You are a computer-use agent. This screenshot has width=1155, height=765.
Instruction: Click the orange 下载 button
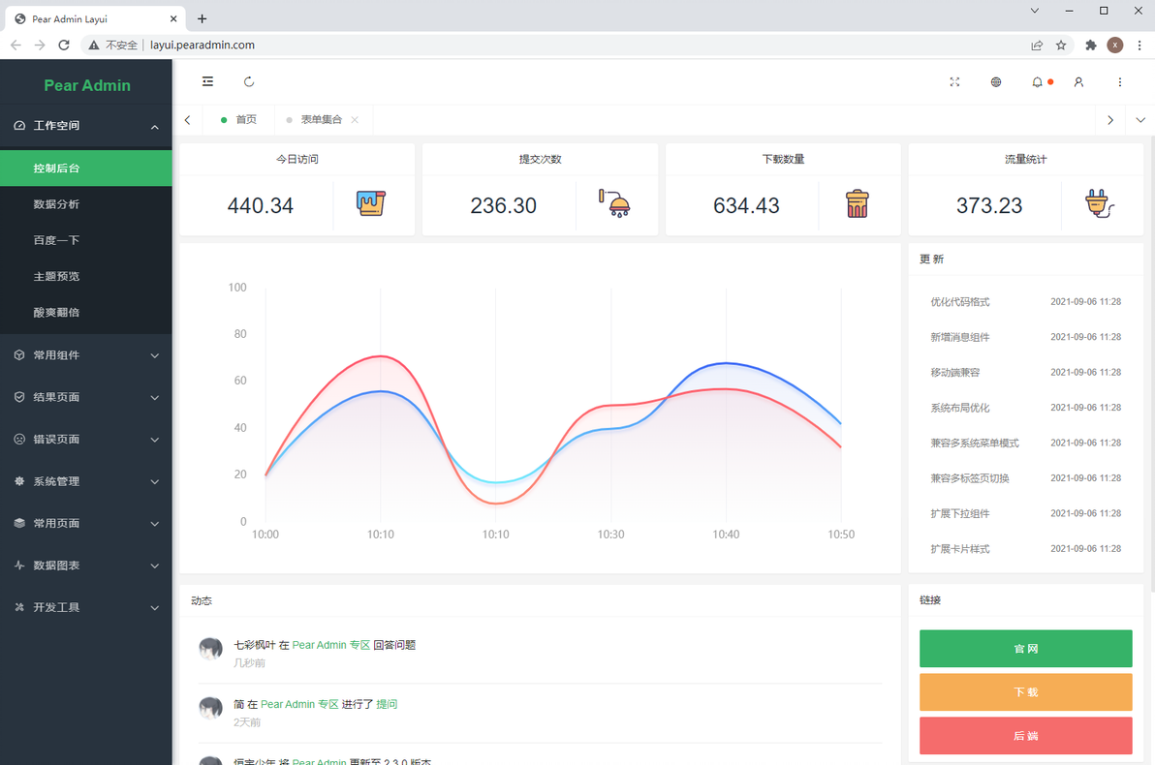[1025, 692]
